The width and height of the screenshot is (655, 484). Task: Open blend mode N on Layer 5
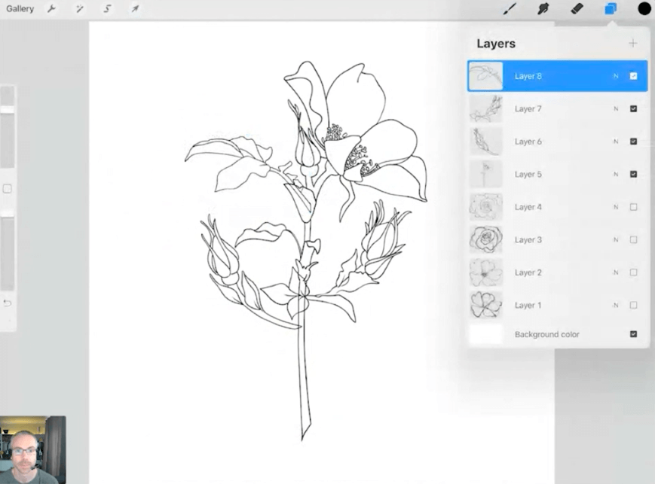pyautogui.click(x=616, y=174)
